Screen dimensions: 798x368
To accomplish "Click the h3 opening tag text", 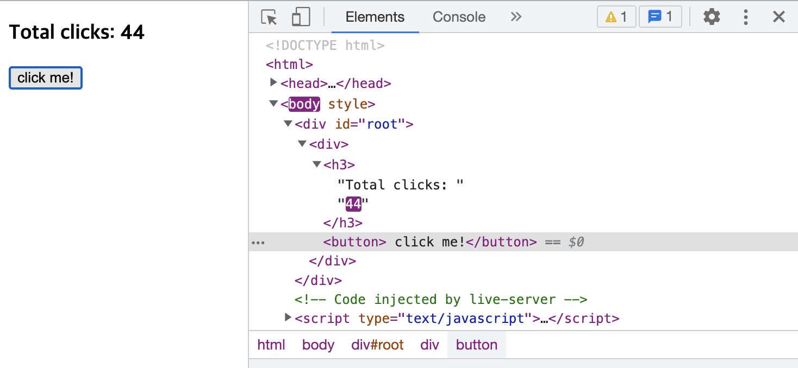I will pyautogui.click(x=339, y=164).
